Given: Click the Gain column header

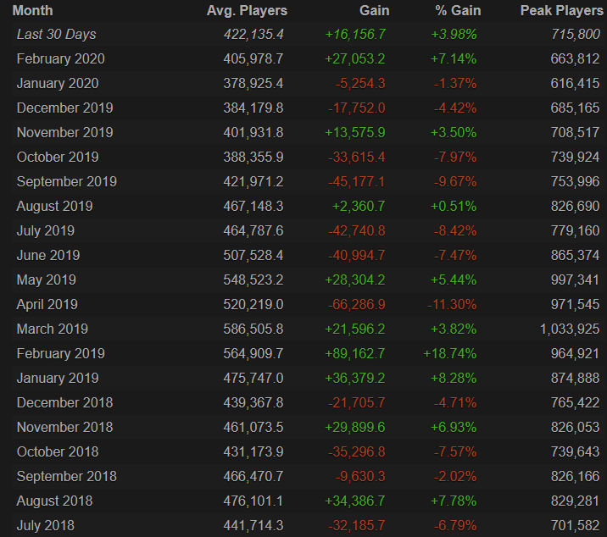Looking at the screenshot, I should coord(374,11).
